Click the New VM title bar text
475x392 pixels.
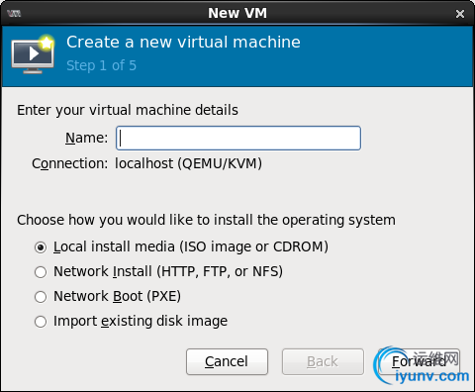click(237, 13)
